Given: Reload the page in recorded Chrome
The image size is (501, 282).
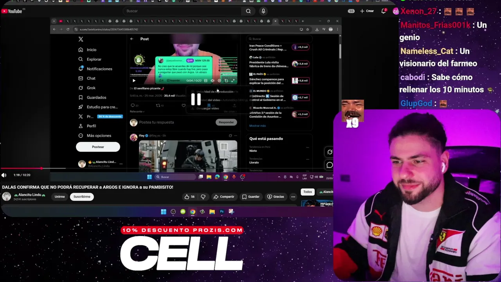Looking at the screenshot, I should [68, 29].
